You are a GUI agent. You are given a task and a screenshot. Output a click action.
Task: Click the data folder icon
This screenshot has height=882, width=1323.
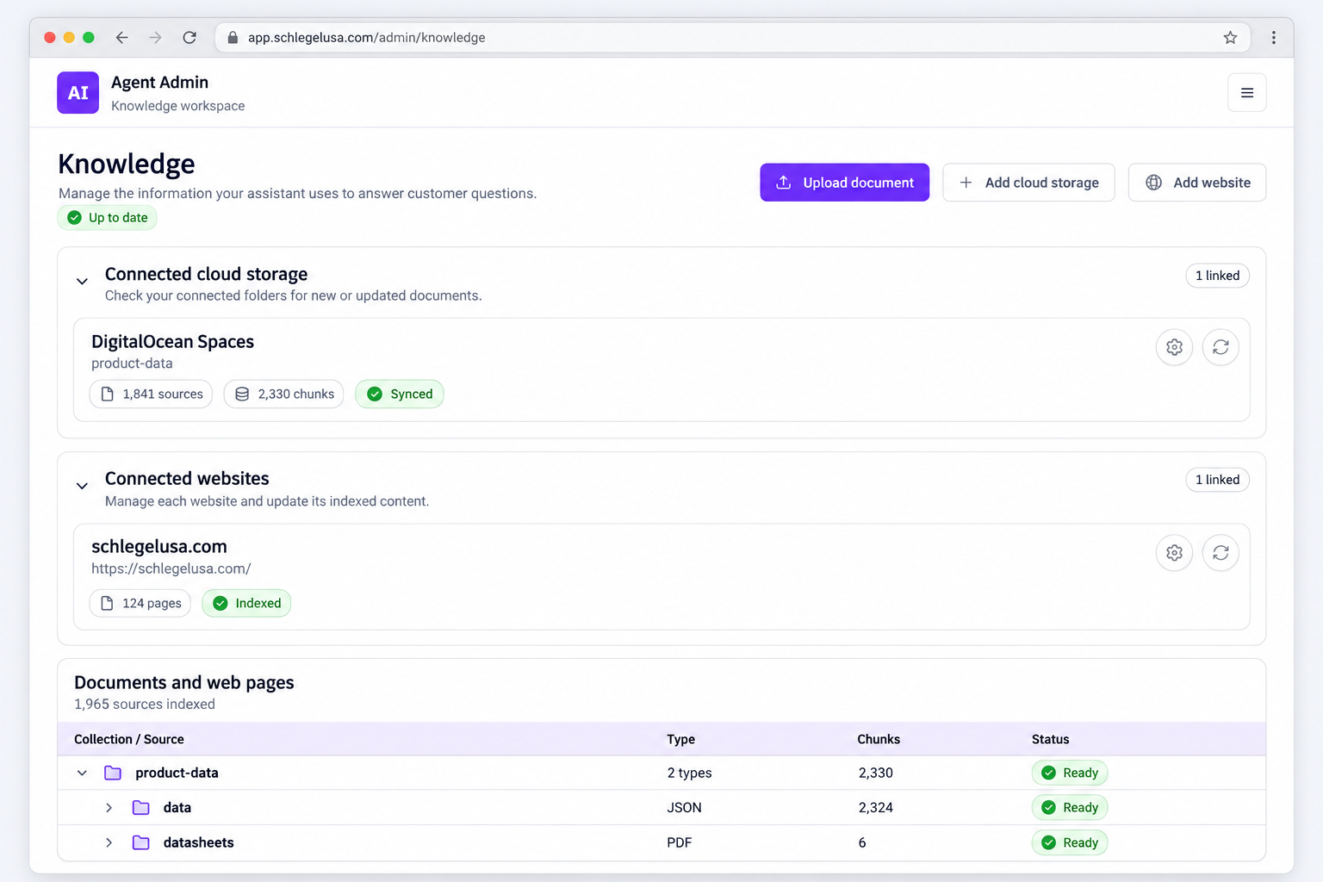pyautogui.click(x=141, y=807)
